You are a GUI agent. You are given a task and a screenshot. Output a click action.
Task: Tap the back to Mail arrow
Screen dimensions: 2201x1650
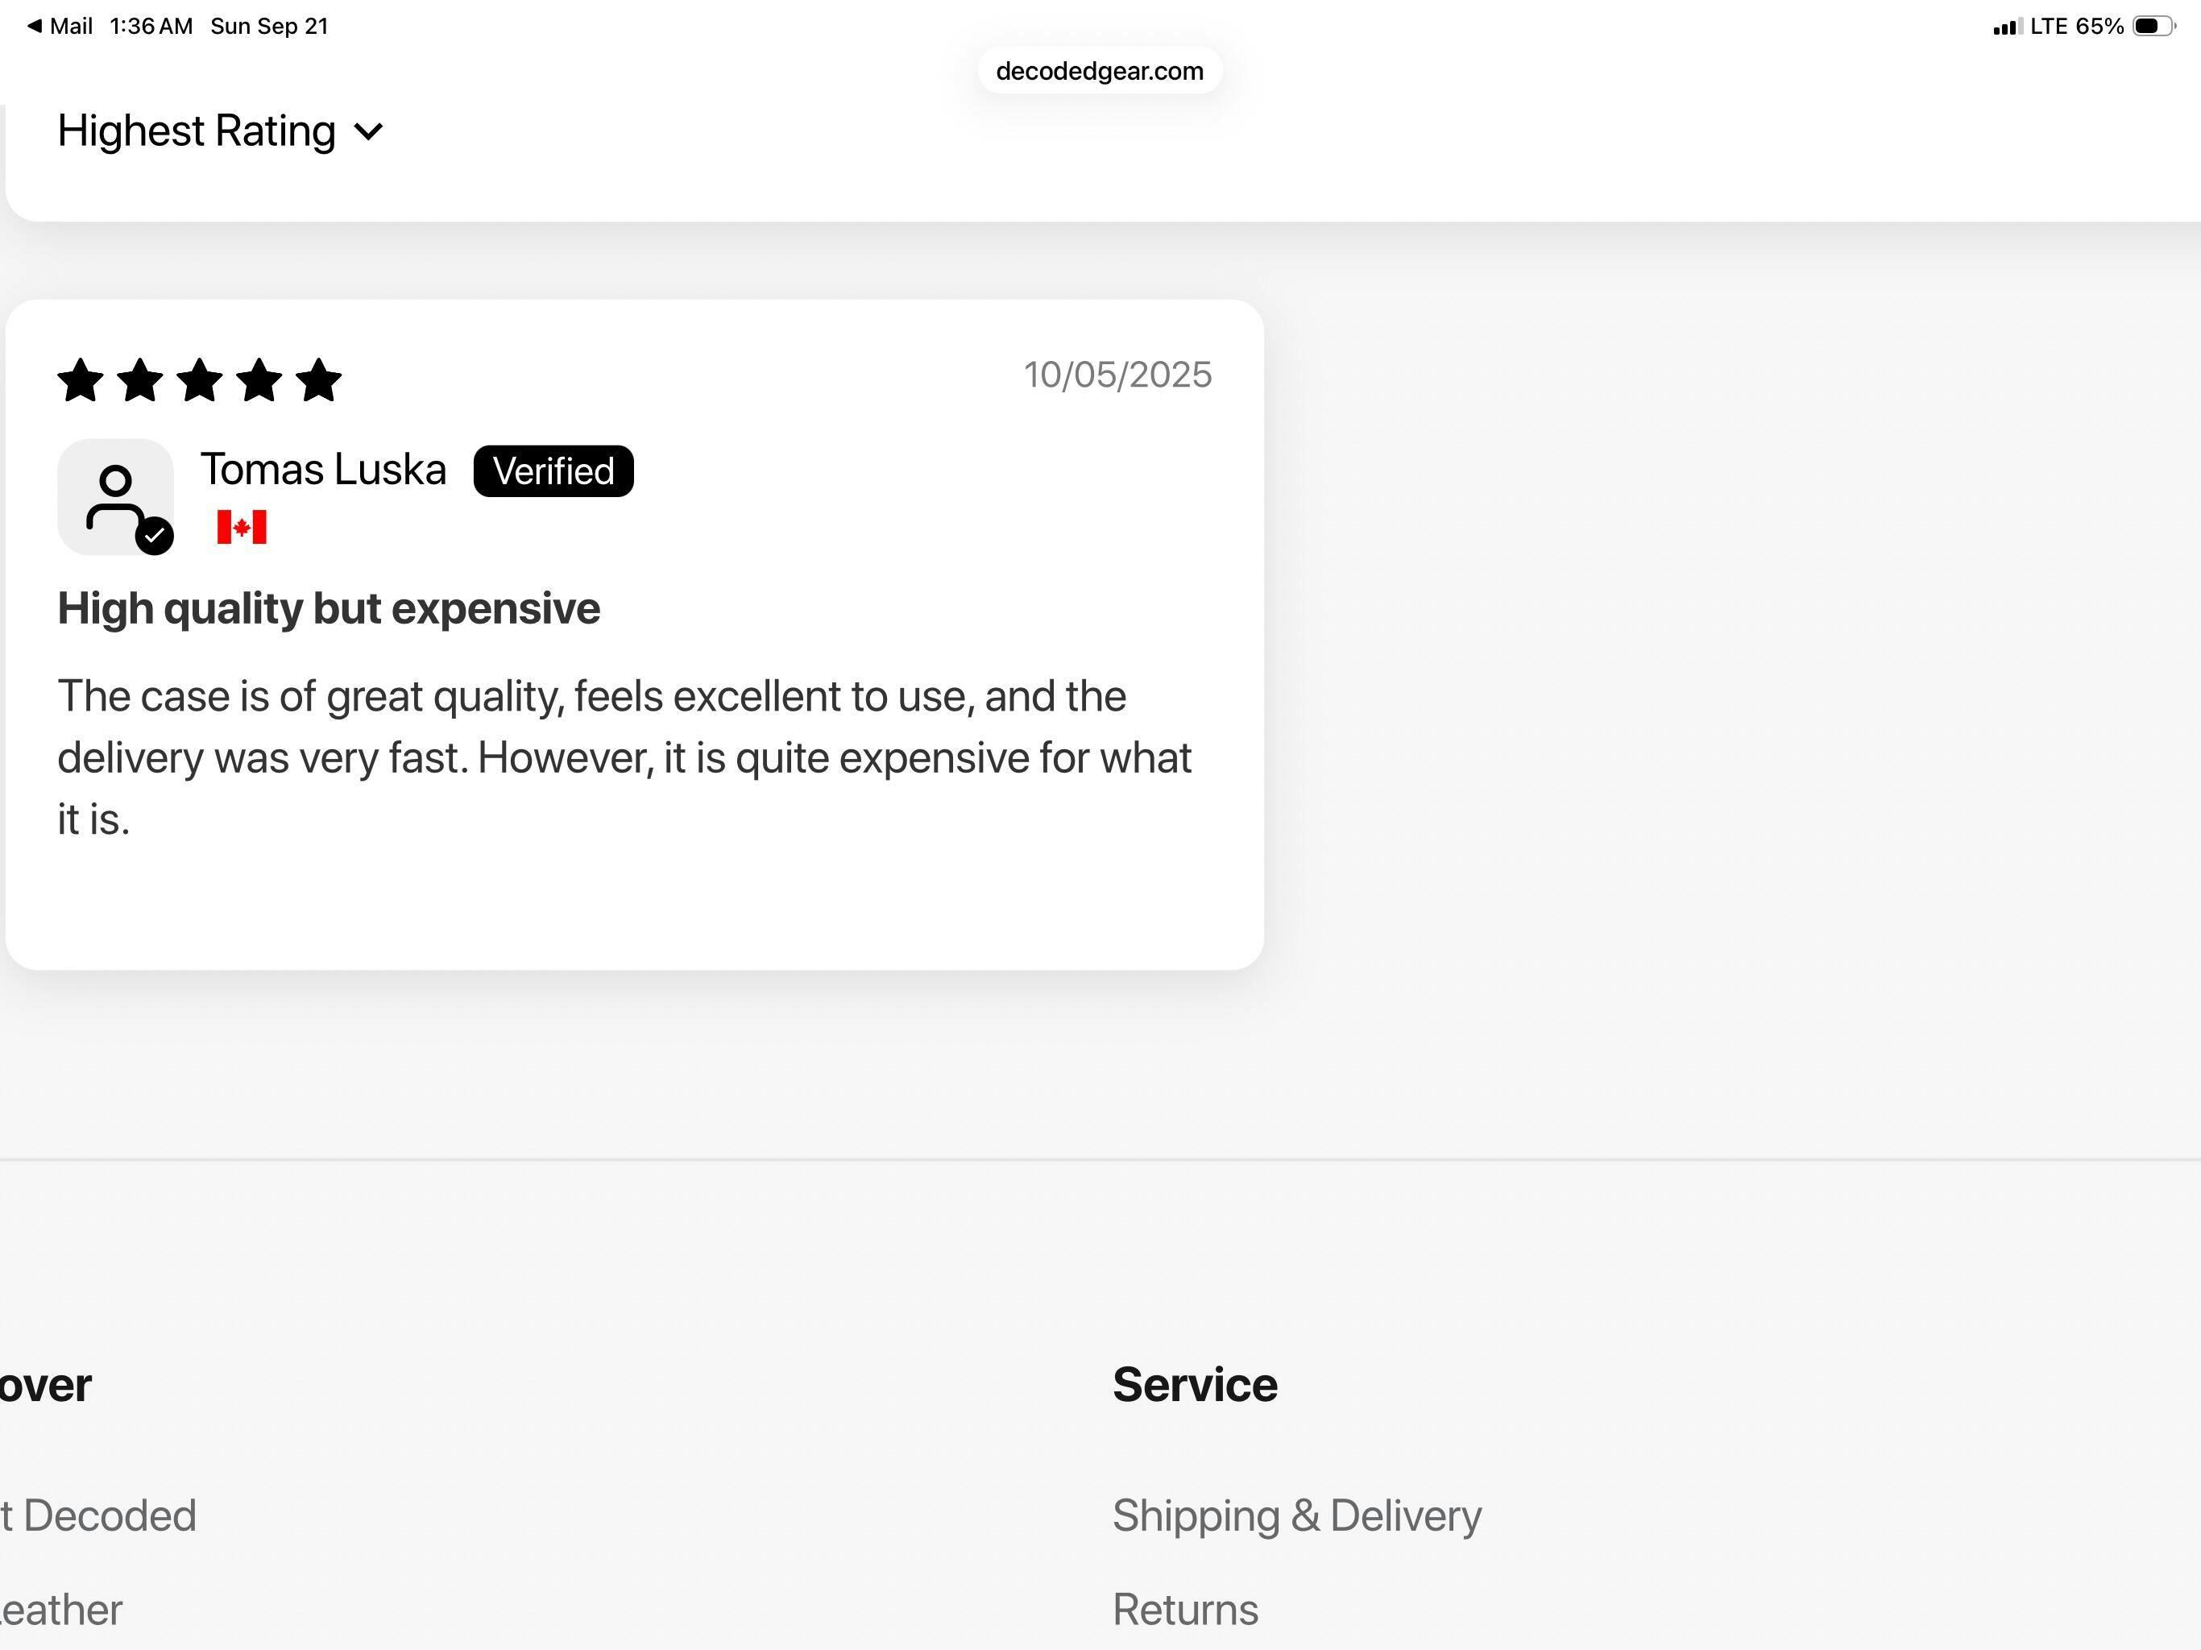(x=35, y=26)
